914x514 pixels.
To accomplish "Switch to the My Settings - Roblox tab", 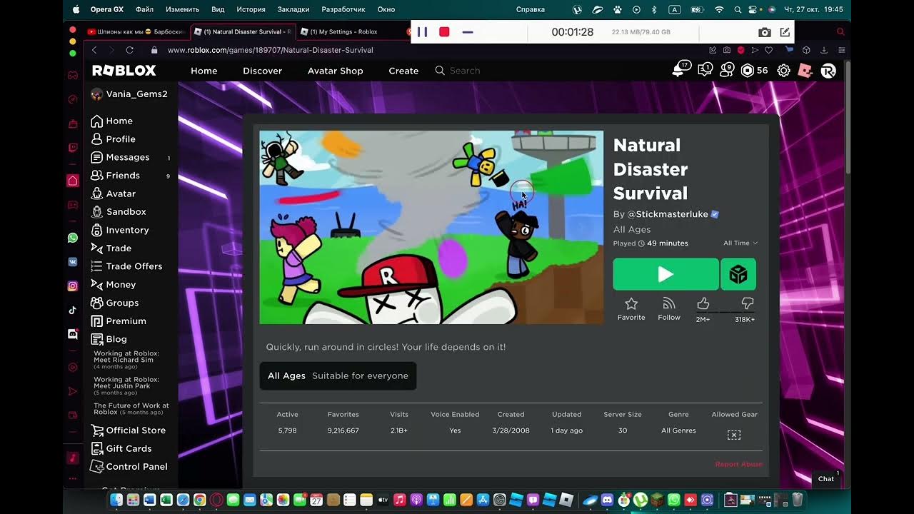I will [x=343, y=32].
